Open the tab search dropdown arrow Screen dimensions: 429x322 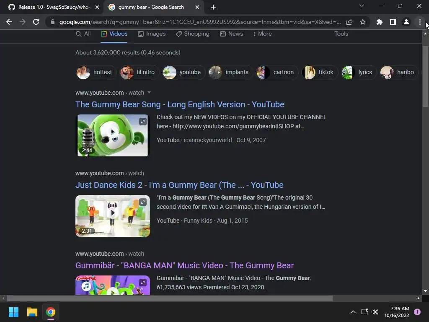click(x=362, y=6)
